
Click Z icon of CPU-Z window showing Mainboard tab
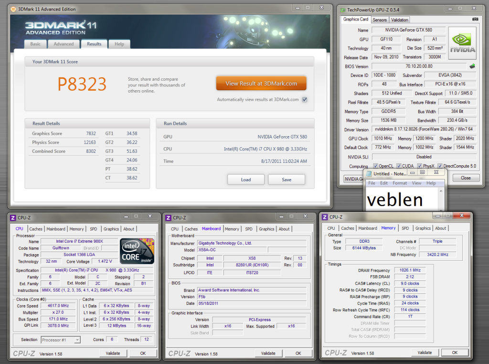click(169, 218)
